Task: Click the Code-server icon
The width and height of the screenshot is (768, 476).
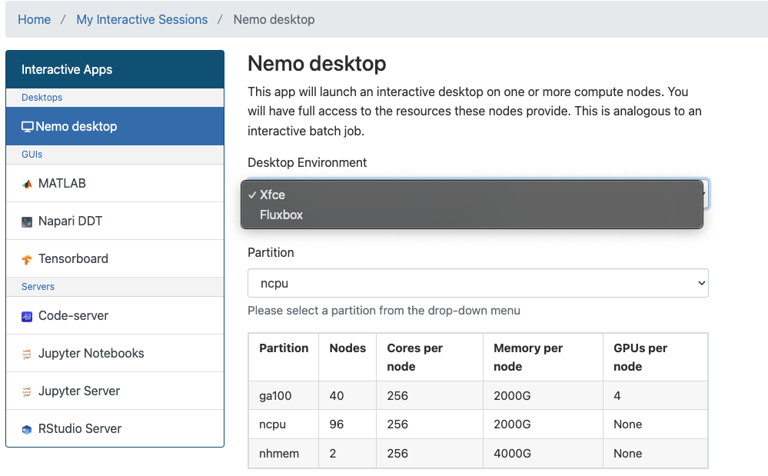Action: click(x=27, y=316)
